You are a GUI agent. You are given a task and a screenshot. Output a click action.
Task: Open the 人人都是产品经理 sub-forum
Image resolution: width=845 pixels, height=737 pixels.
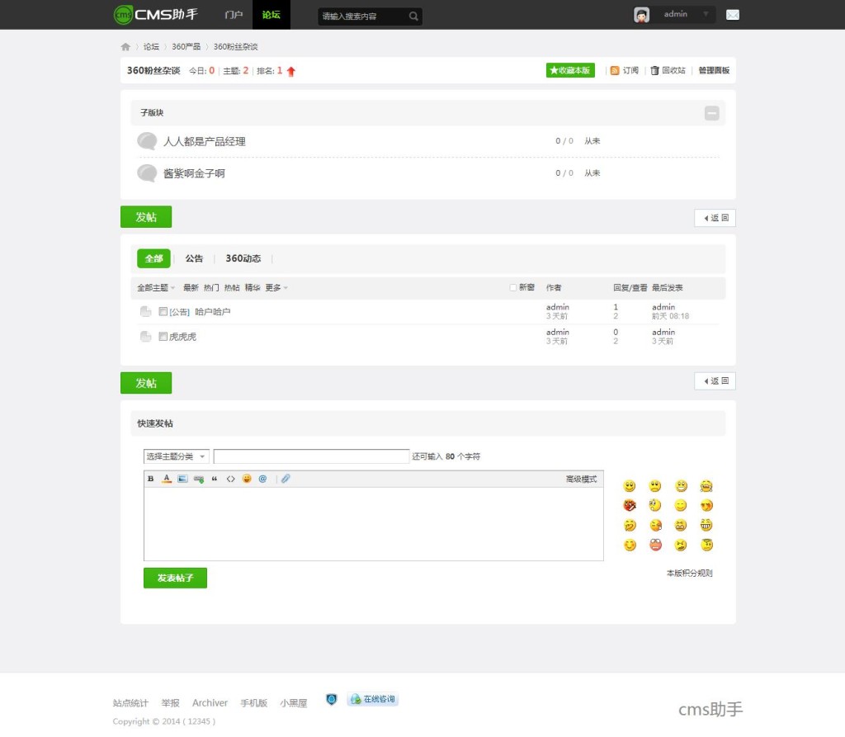(205, 141)
